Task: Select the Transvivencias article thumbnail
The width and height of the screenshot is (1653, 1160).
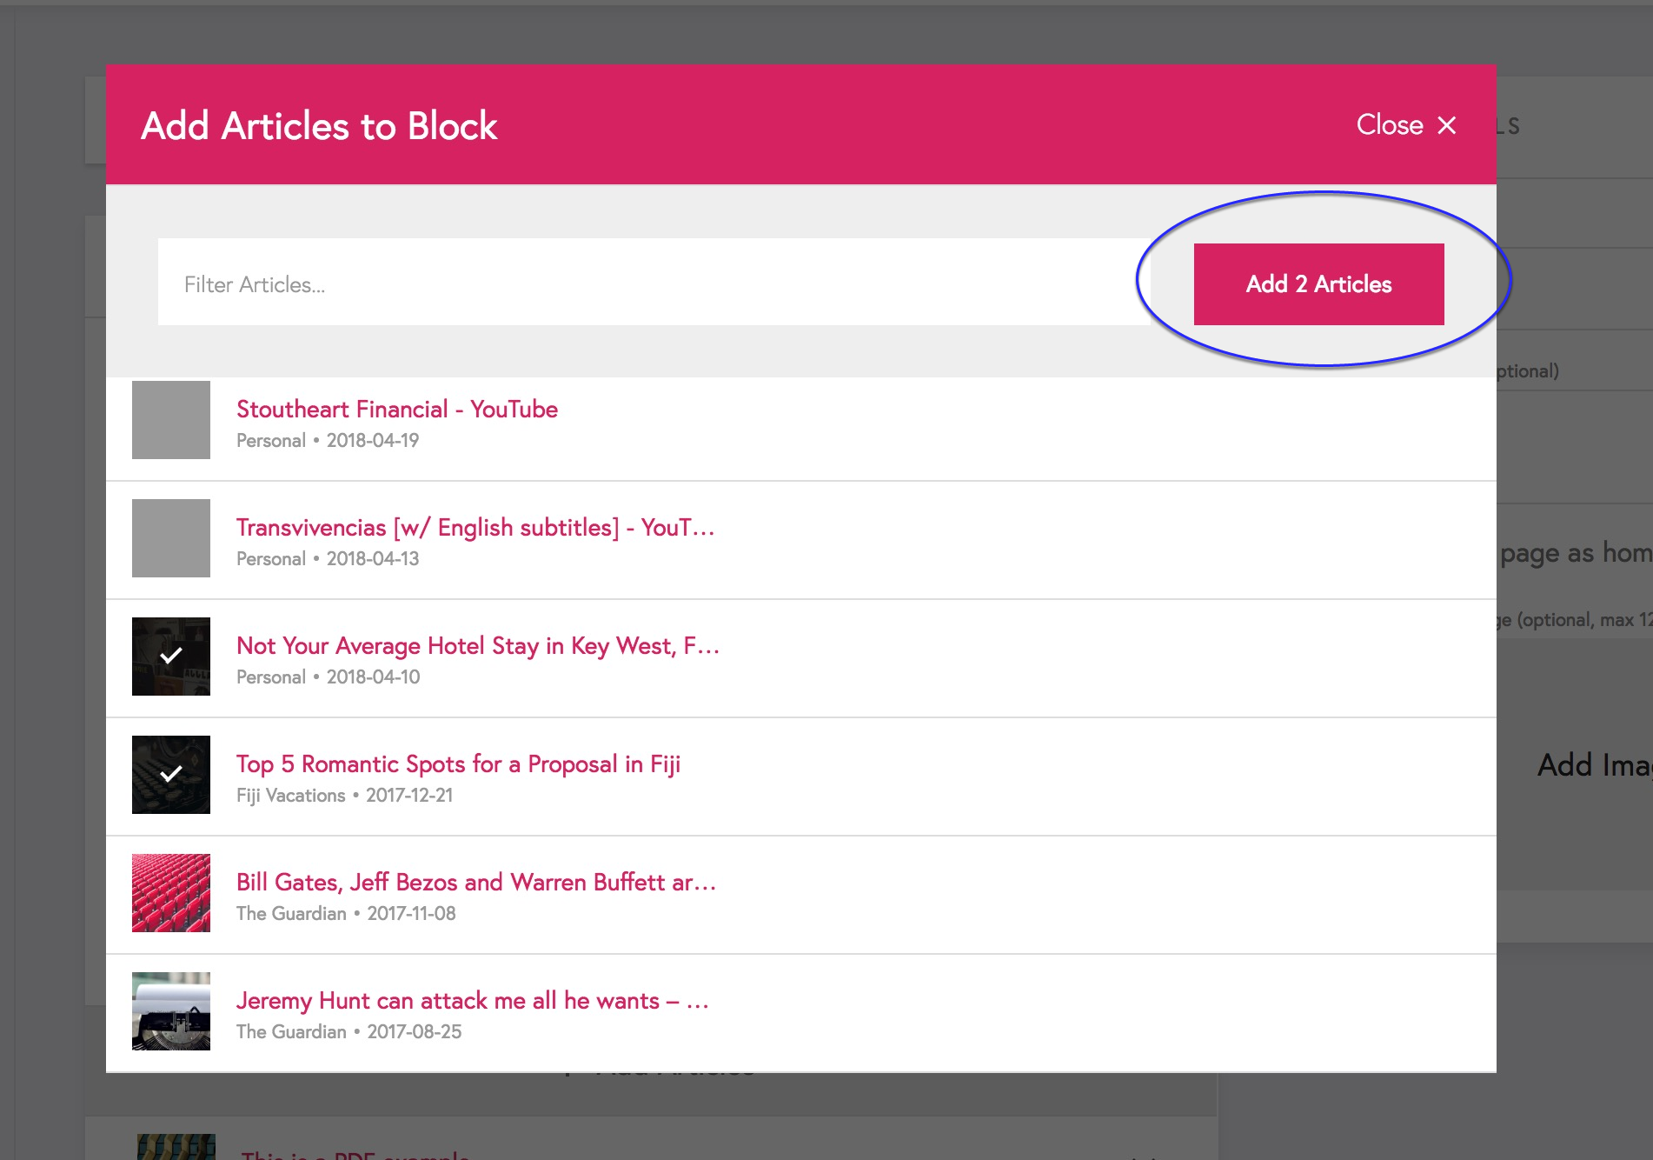Action: (x=171, y=538)
